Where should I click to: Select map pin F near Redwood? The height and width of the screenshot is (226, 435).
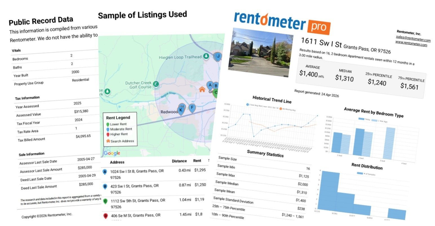coord(192,108)
